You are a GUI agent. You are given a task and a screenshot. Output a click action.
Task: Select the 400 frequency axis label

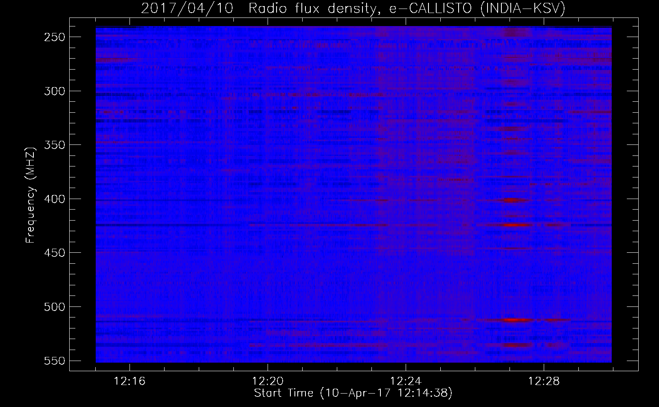point(54,199)
